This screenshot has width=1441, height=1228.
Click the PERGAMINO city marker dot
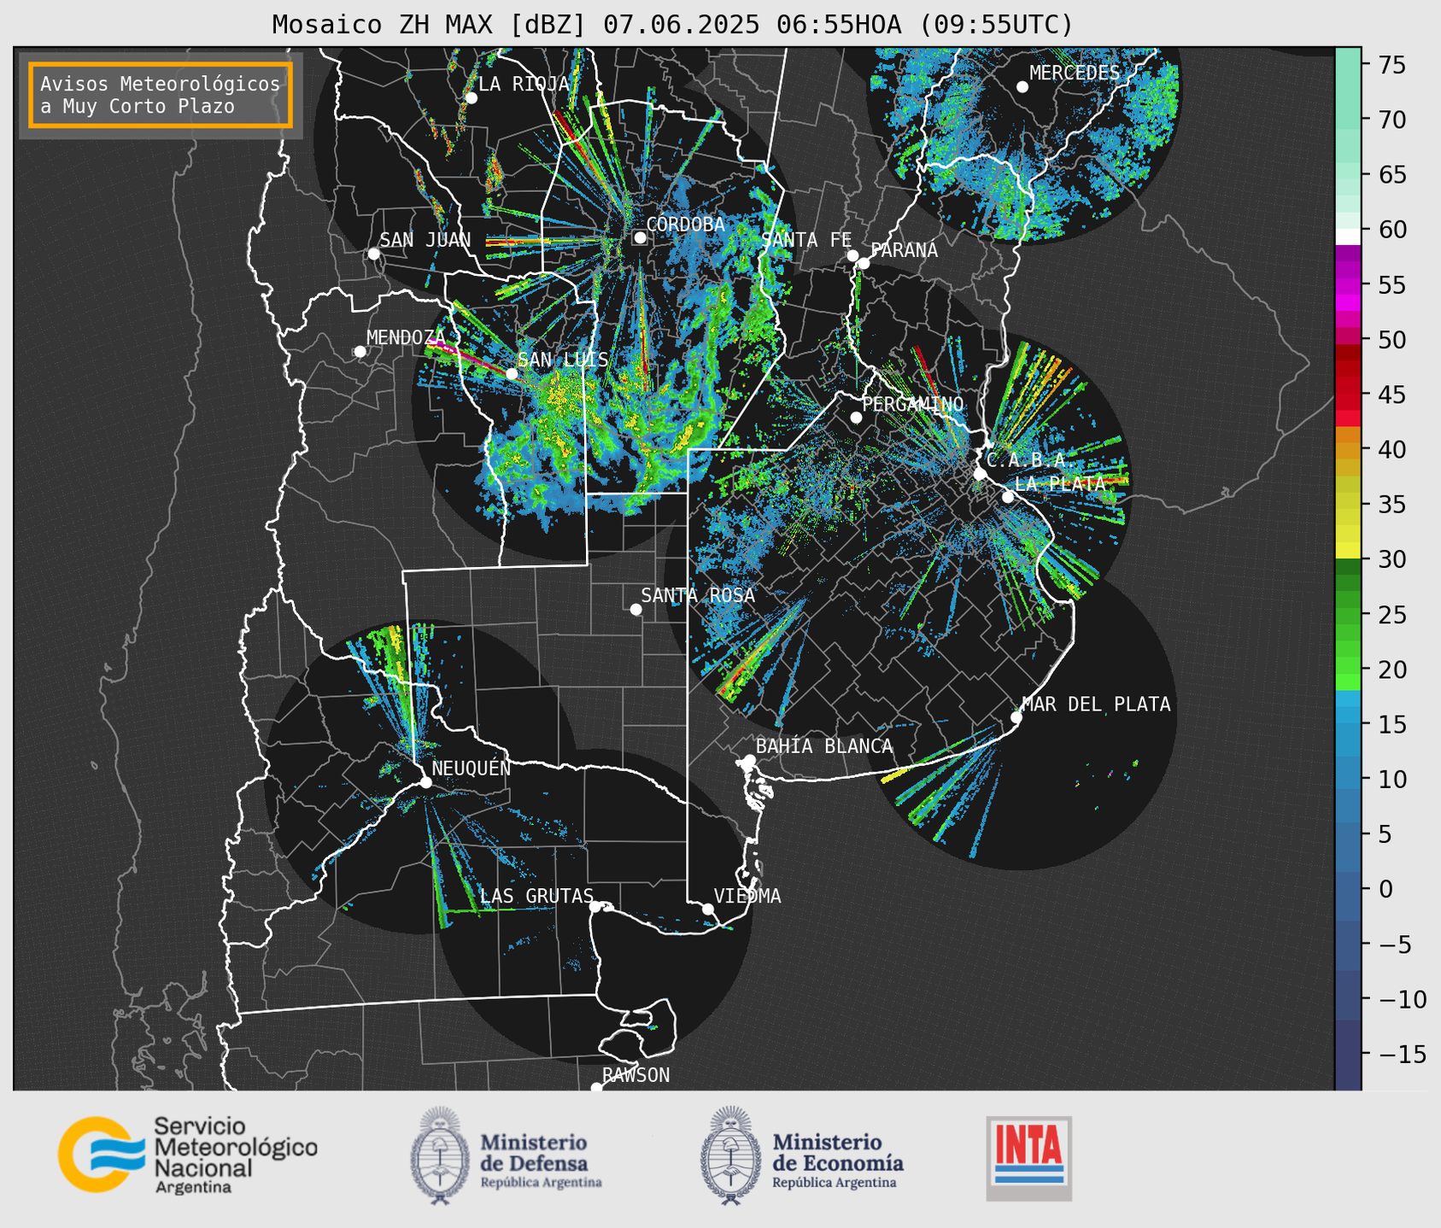[x=856, y=418]
